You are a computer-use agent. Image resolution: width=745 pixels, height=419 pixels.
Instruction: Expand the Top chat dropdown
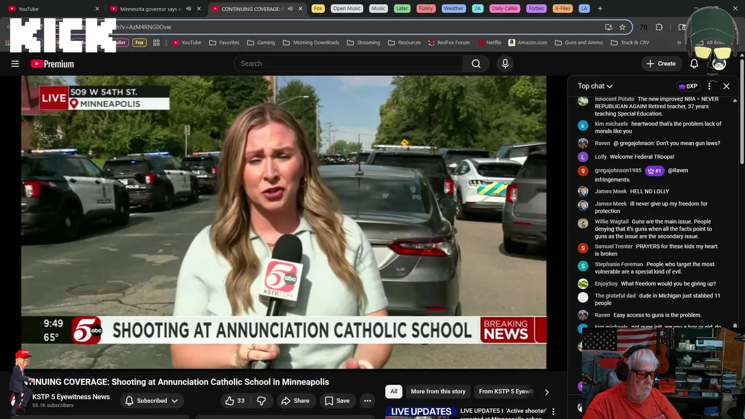[x=595, y=86]
